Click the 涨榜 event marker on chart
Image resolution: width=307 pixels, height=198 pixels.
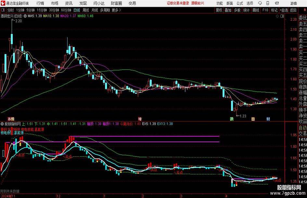(x=11, y=119)
